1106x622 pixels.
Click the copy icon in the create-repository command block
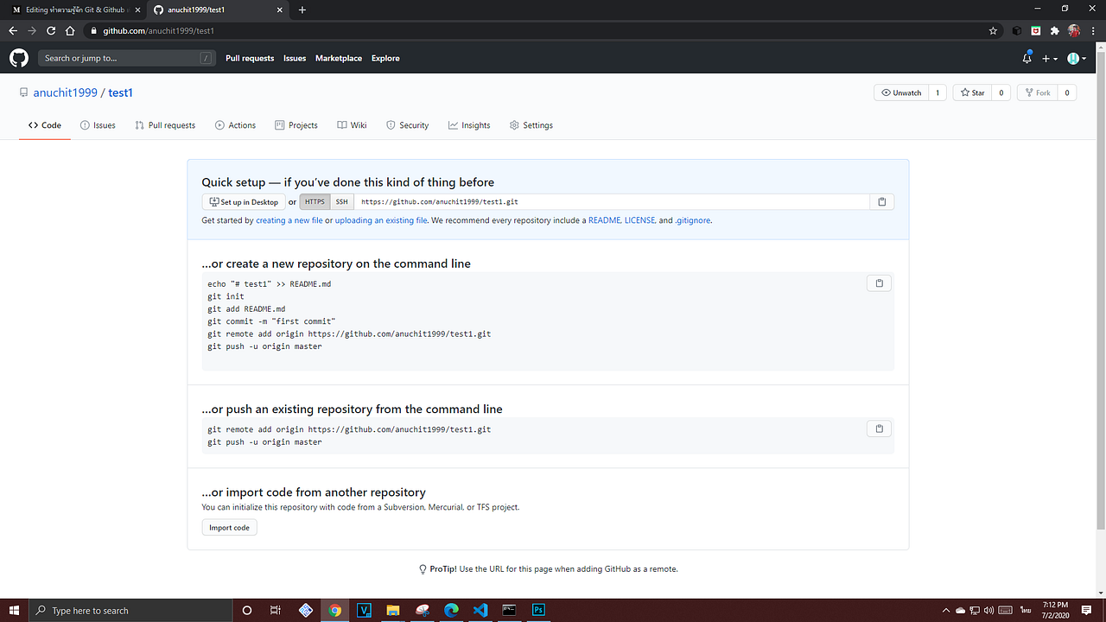coord(878,282)
